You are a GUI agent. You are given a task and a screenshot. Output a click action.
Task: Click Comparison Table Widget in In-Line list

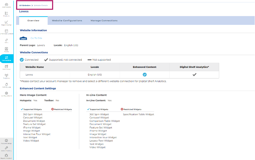pos(104,121)
